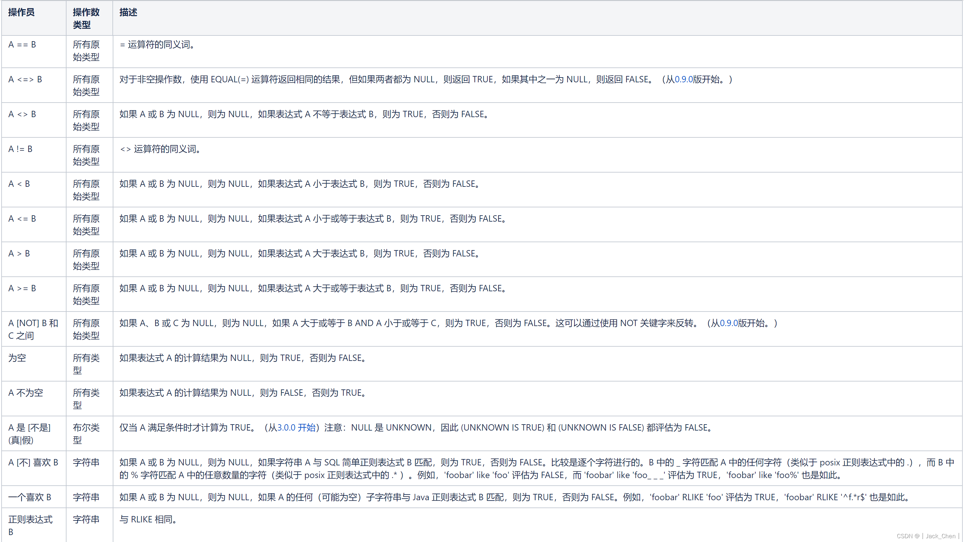
Task: Click the RLIKE description in 一个喜欢 B row
Action: coord(515,497)
